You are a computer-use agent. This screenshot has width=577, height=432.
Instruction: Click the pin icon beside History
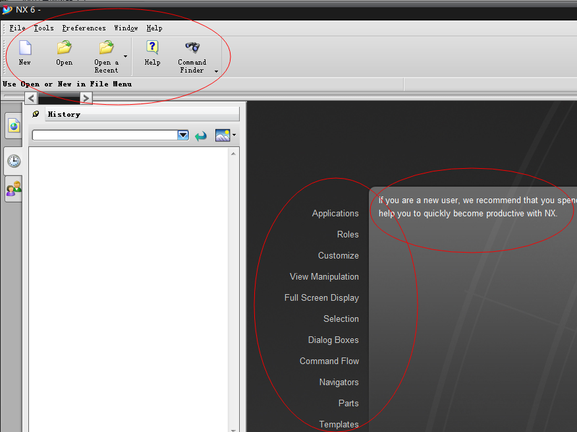pyautogui.click(x=36, y=114)
